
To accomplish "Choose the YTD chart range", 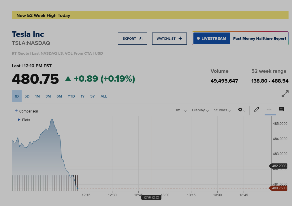I will click(71, 96).
